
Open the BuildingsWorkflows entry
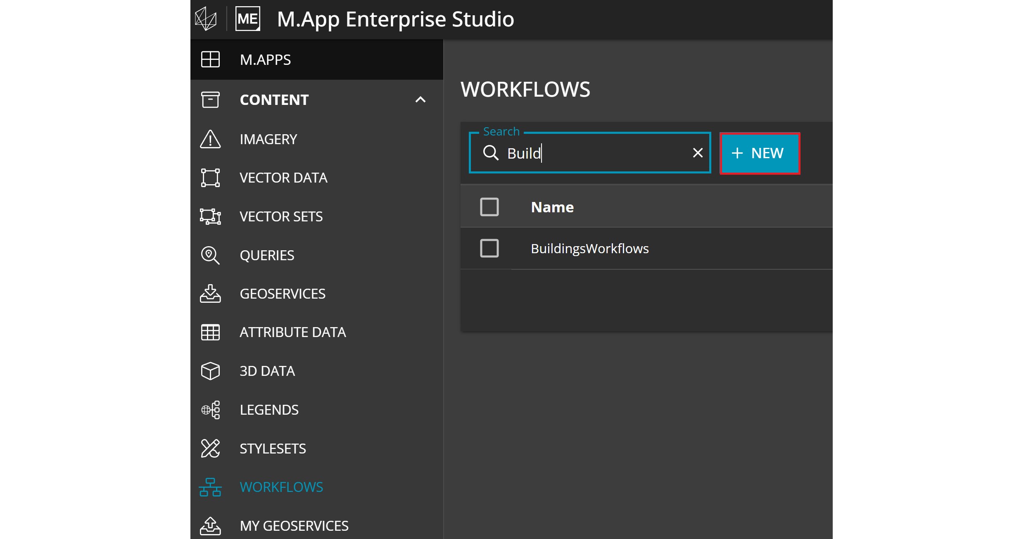pyautogui.click(x=589, y=249)
